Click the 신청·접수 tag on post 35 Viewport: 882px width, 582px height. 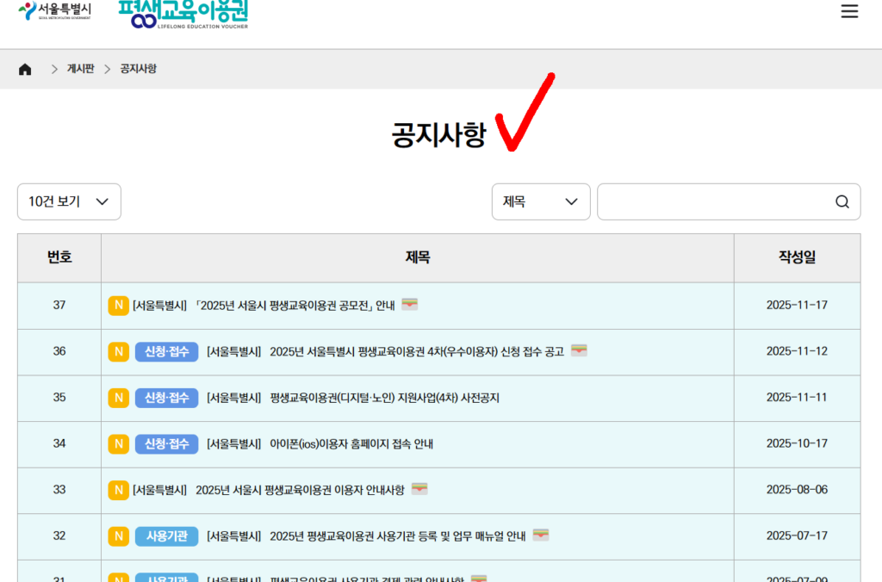click(x=166, y=398)
